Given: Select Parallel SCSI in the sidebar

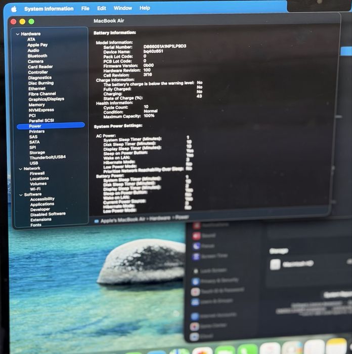Looking at the screenshot, I should pyautogui.click(x=41, y=121).
